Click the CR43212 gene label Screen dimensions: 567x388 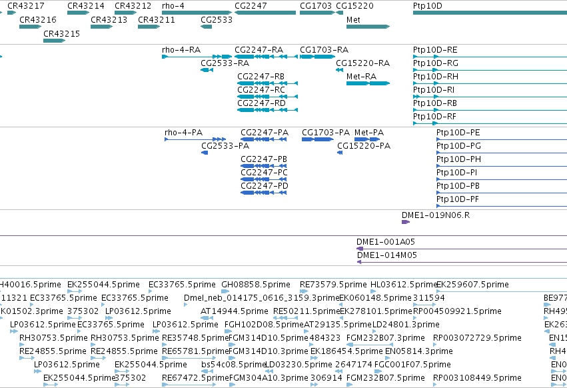133,6
